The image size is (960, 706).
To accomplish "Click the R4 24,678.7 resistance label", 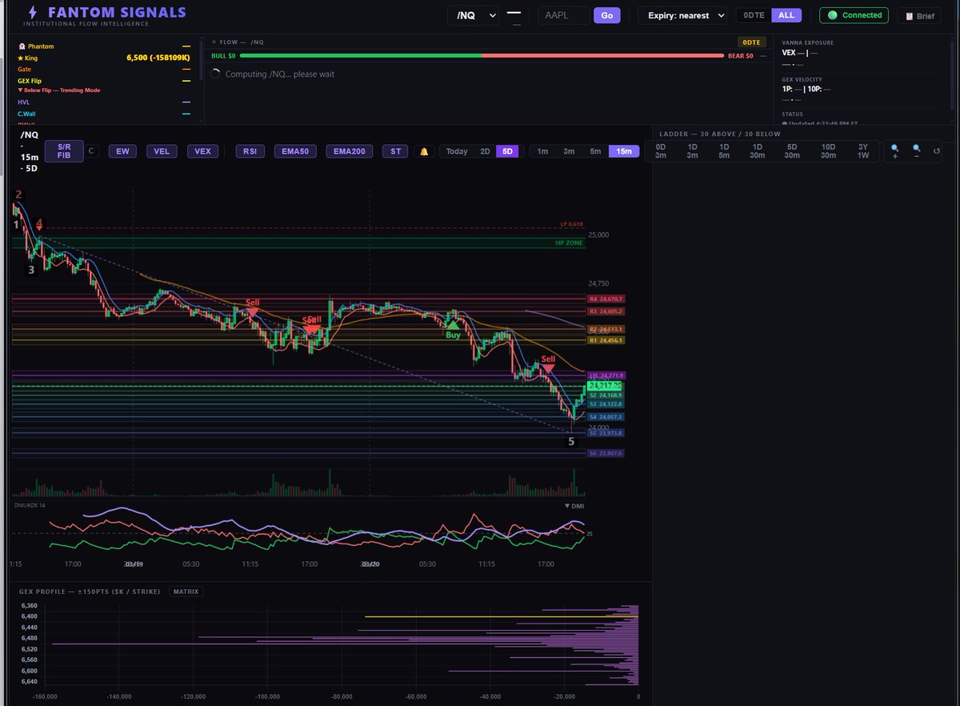I will tap(606, 299).
